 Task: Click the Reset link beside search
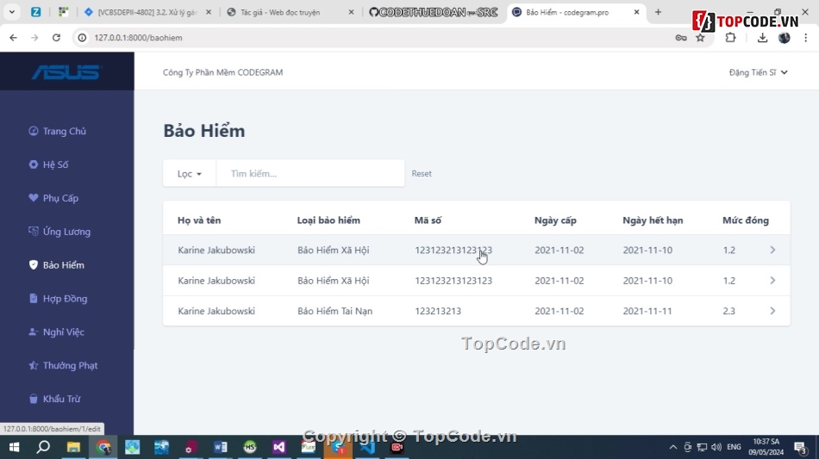[422, 174]
